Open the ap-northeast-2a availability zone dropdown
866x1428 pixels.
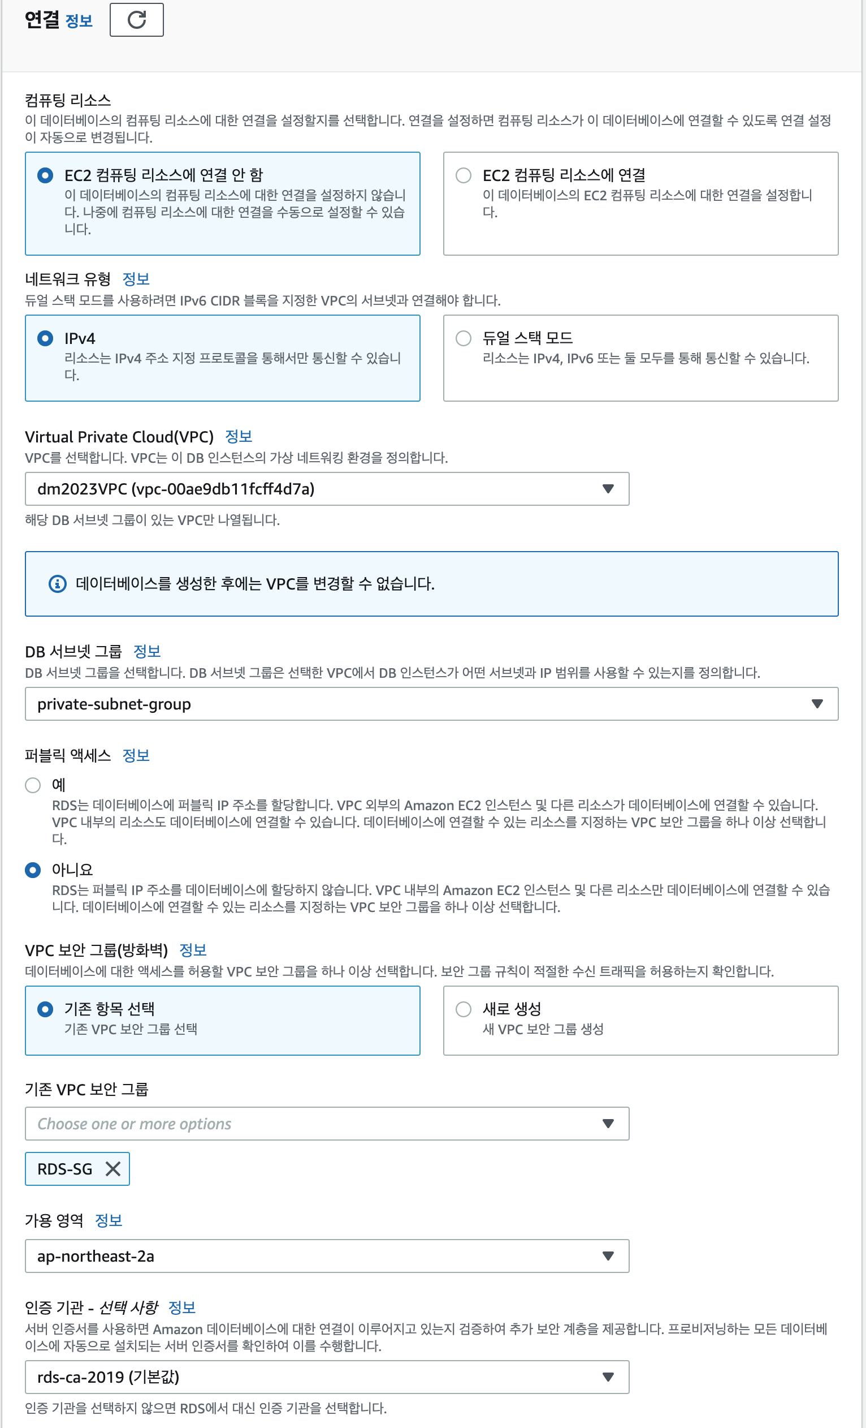(x=327, y=1256)
